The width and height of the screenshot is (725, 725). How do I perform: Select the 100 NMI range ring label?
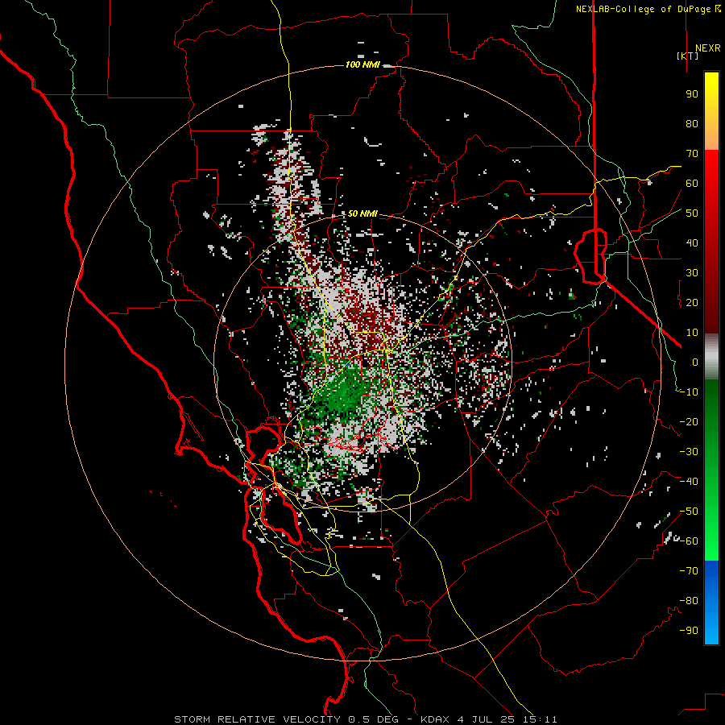point(362,64)
